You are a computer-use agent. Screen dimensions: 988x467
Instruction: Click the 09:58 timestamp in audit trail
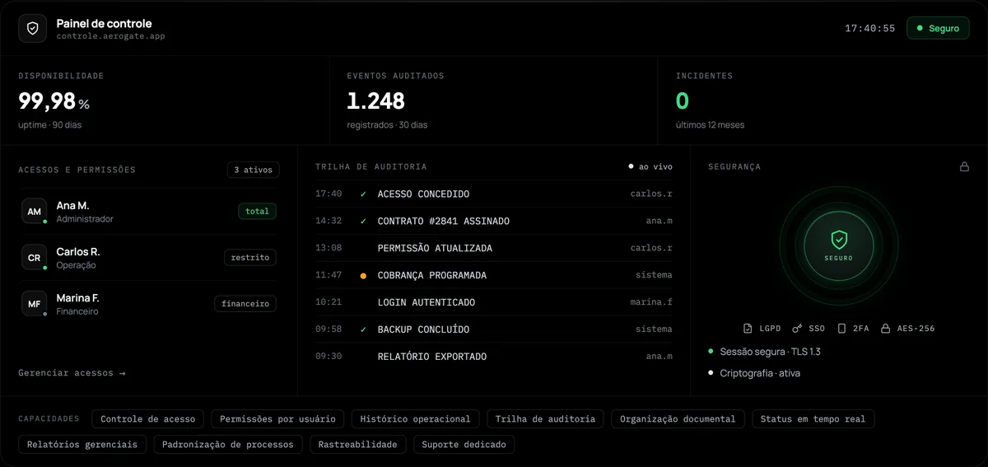pyautogui.click(x=329, y=329)
